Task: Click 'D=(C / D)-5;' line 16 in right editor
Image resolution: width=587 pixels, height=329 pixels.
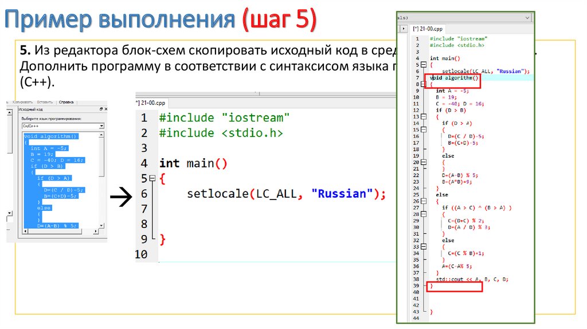Action: click(465, 136)
